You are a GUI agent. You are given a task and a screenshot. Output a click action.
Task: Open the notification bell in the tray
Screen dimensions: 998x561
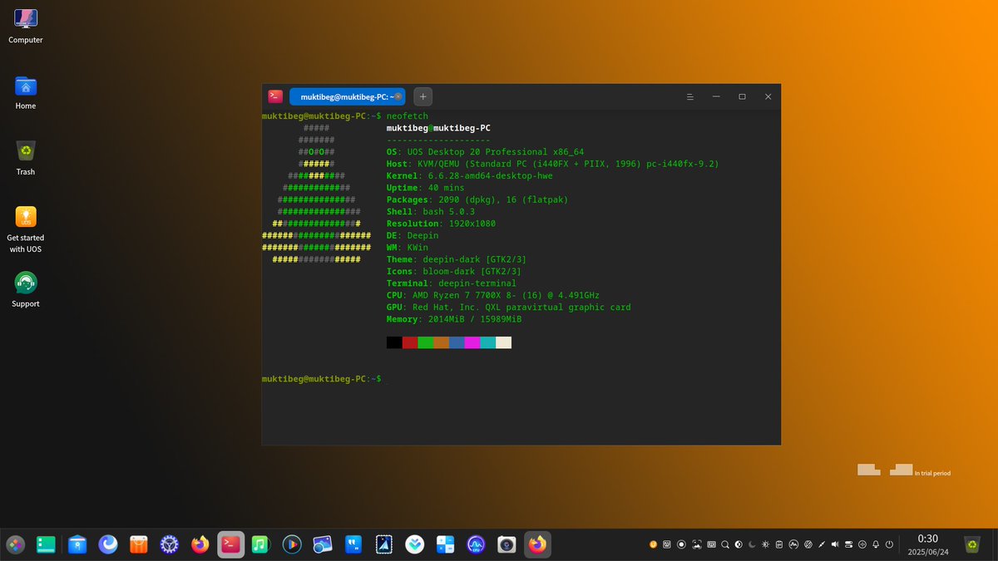[876, 544]
